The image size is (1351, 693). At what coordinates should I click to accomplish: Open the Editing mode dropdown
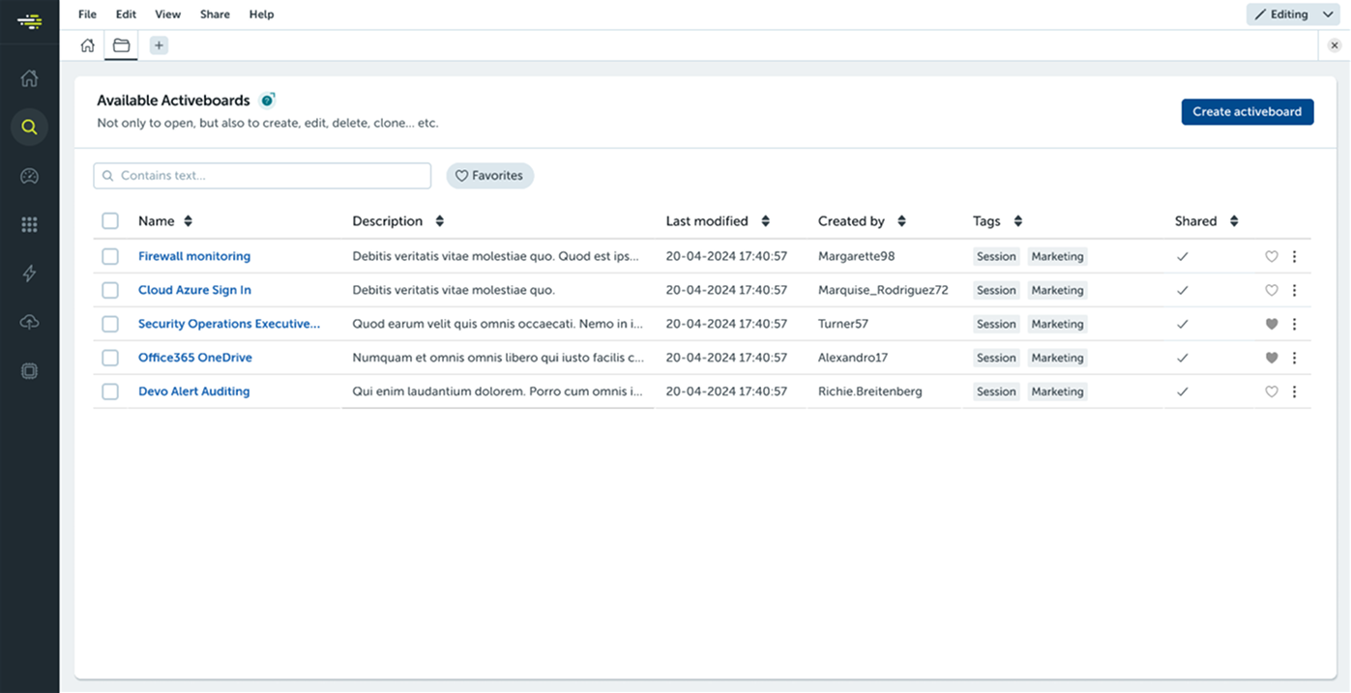(1293, 14)
